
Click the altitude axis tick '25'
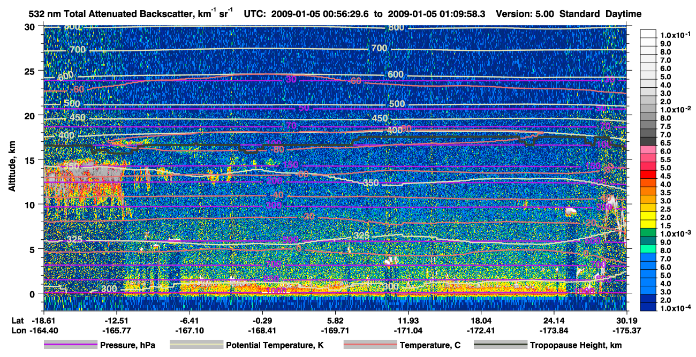pyautogui.click(x=30, y=71)
